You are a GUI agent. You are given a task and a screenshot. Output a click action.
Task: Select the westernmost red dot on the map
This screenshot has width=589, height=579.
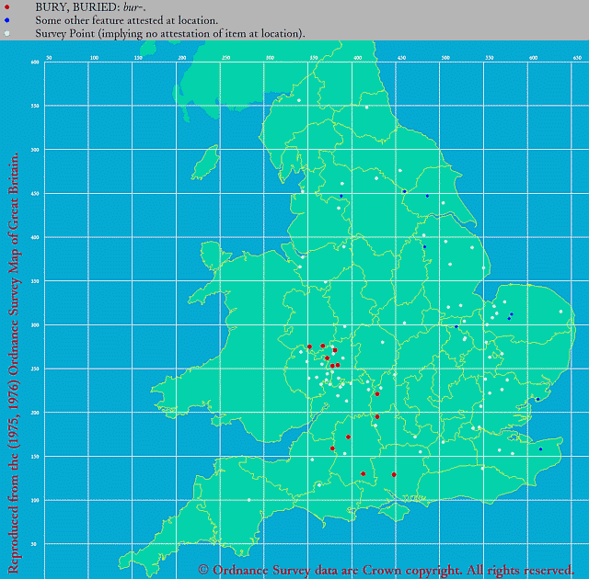[x=310, y=346]
